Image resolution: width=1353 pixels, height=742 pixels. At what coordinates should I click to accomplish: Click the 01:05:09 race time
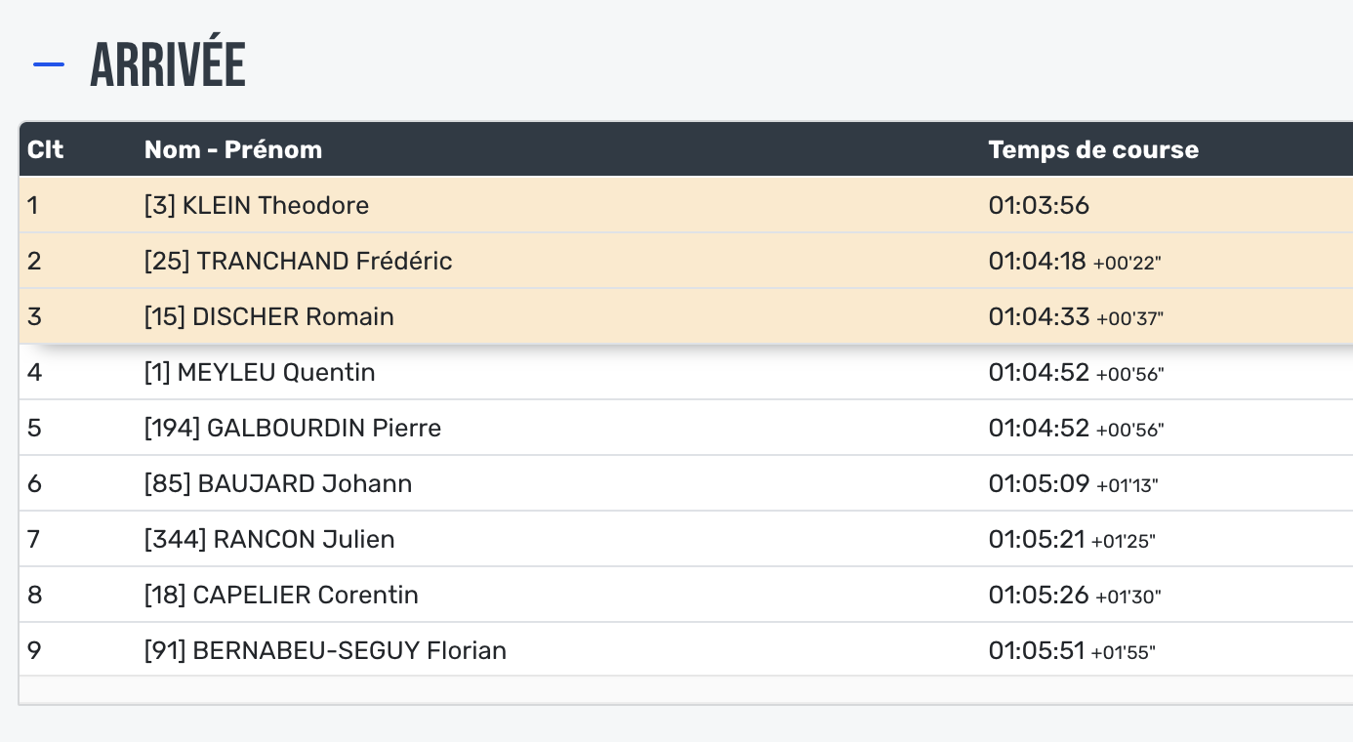1039,483
